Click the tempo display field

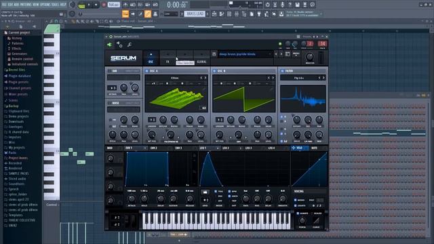113,5
